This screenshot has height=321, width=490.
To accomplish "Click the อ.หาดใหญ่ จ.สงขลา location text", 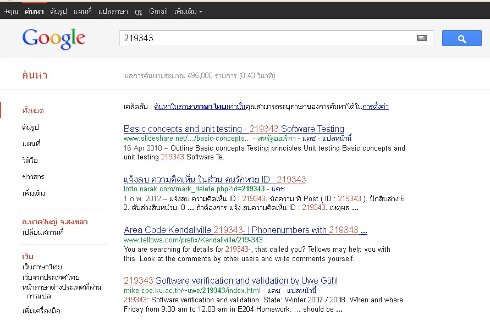I will point(54,222).
